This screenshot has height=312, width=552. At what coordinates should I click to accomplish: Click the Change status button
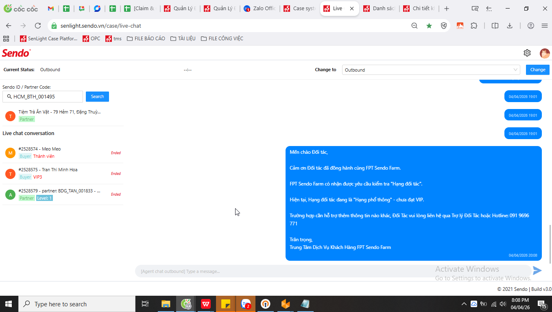[x=537, y=70]
